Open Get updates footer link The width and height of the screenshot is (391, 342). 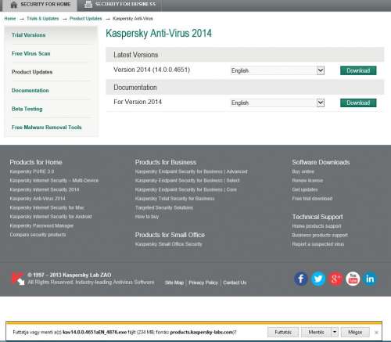(x=305, y=189)
